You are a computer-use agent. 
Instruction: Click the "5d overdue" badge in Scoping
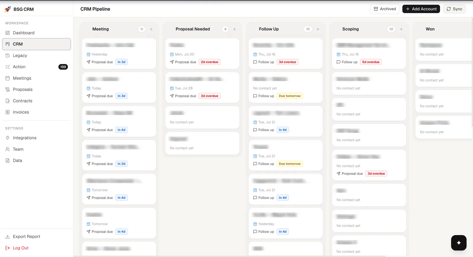[371, 62]
